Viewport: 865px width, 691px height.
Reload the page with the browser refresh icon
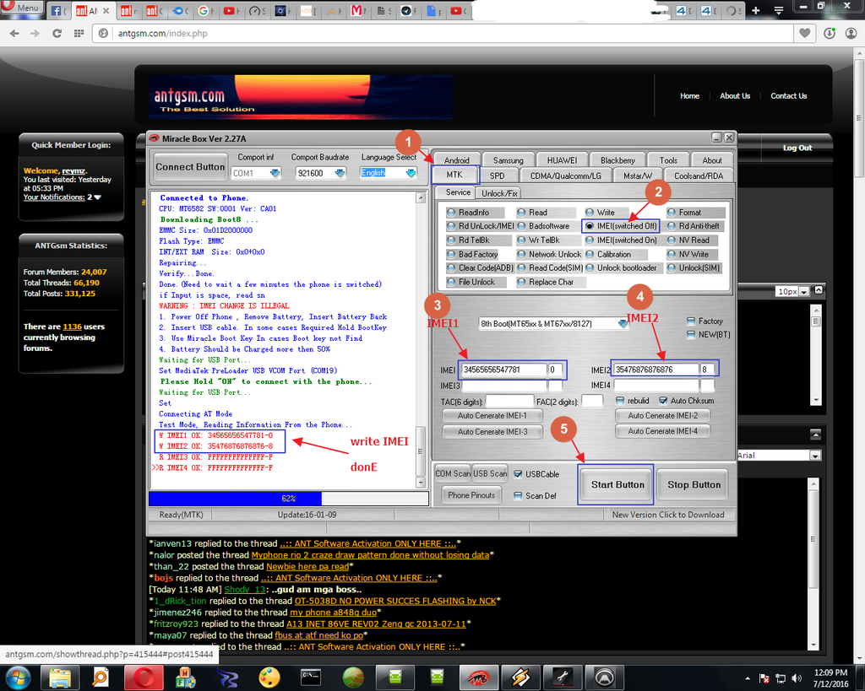click(57, 34)
